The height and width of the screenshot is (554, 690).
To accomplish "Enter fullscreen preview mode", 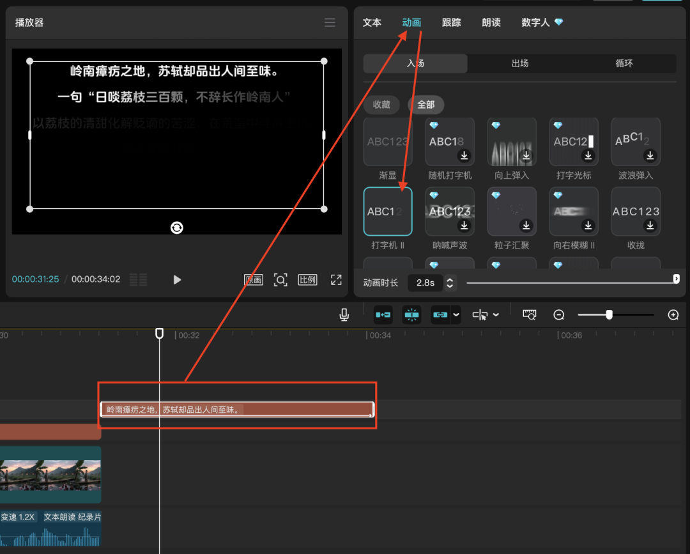I will (x=336, y=280).
